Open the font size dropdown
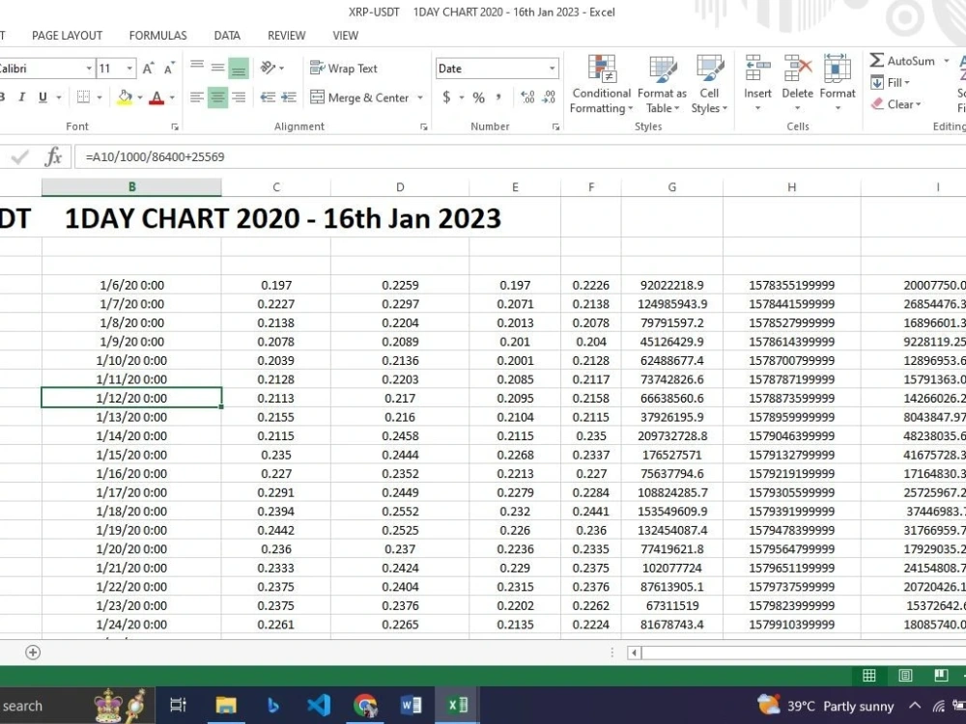 click(129, 69)
